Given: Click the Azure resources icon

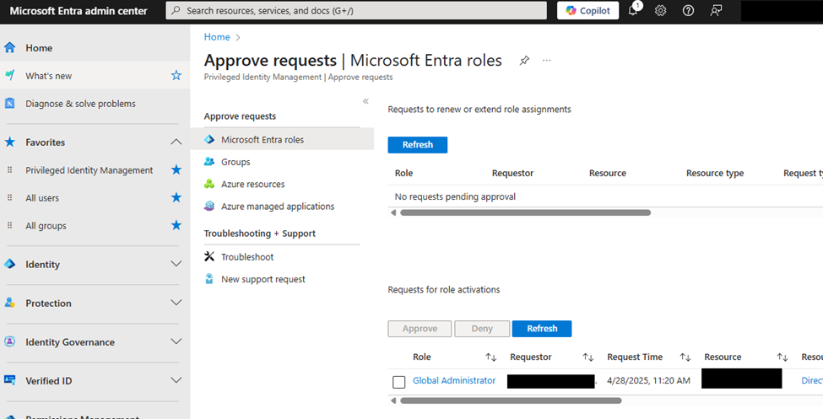Looking at the screenshot, I should point(209,184).
